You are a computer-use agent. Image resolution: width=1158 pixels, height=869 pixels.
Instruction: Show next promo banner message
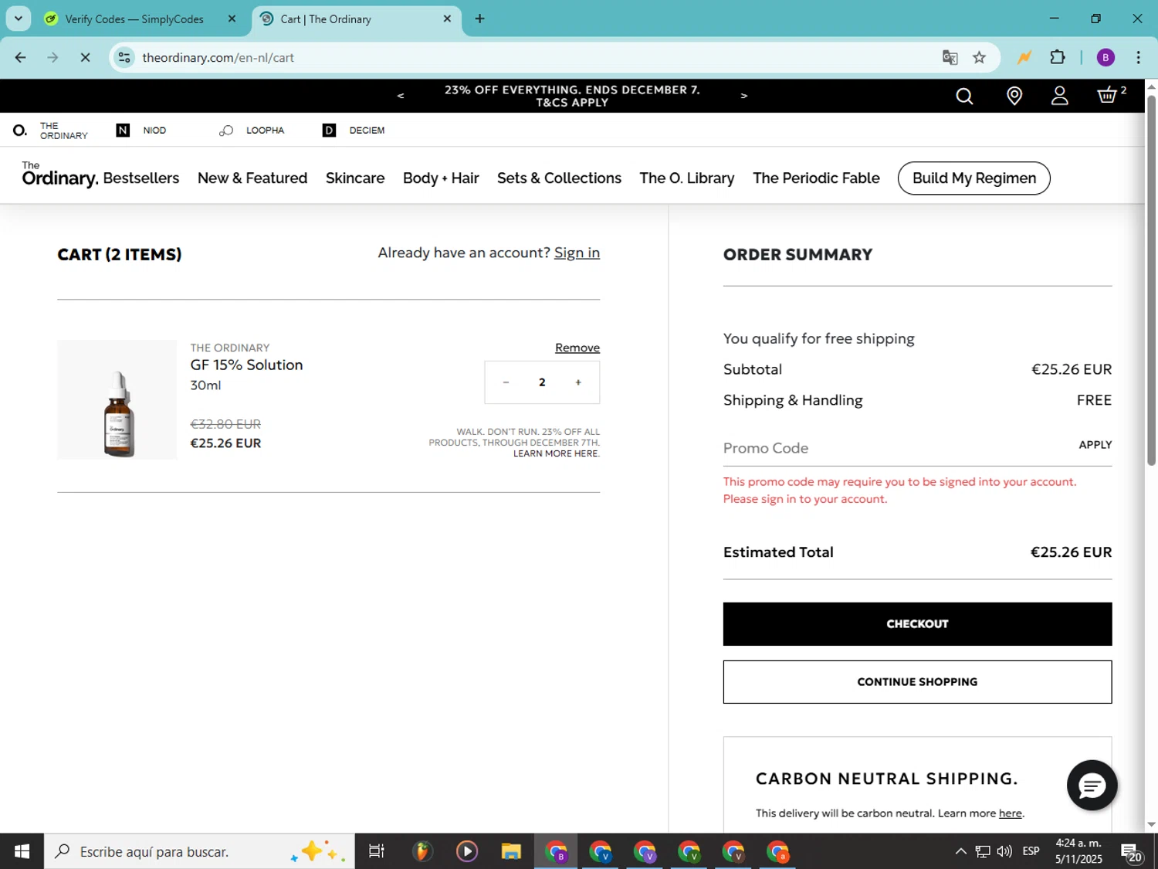click(x=743, y=96)
